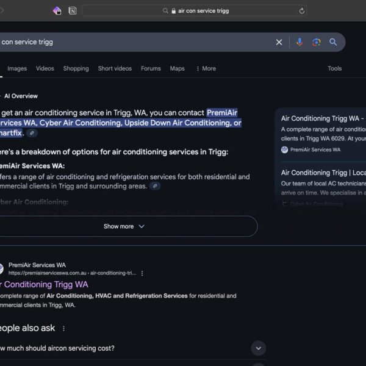Viewport: 366px width, 366px height.
Task: Click the lock icon in the address bar
Action: pos(173,11)
